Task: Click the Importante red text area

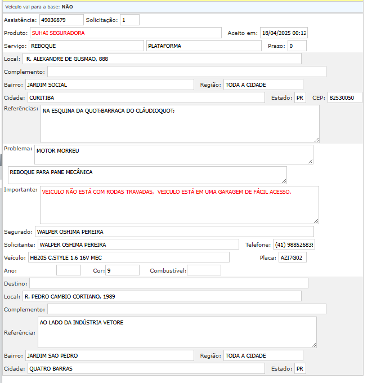Action: tap(179, 204)
